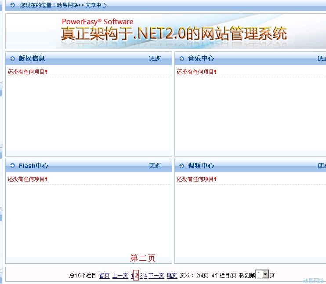Select page 4 in pagination
Screen dimensions: 326x284
click(145, 276)
